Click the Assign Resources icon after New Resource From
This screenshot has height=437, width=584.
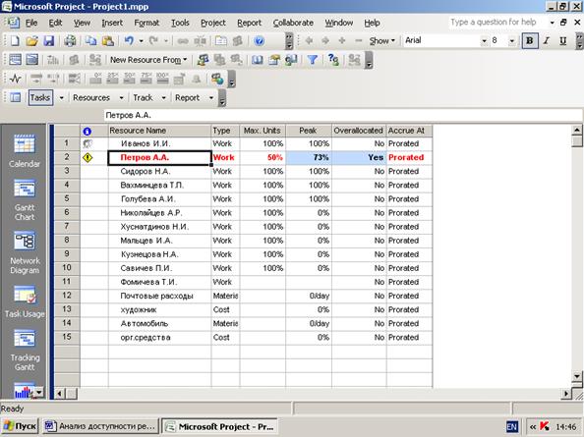pyautogui.click(x=203, y=60)
